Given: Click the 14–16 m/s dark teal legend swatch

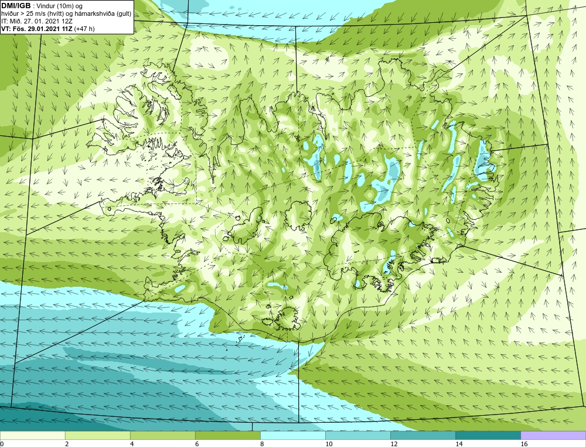Looking at the screenshot, I should [488, 435].
